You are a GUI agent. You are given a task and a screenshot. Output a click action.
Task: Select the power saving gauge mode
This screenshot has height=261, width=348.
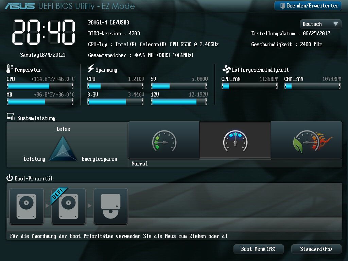pyautogui.click(x=164, y=140)
